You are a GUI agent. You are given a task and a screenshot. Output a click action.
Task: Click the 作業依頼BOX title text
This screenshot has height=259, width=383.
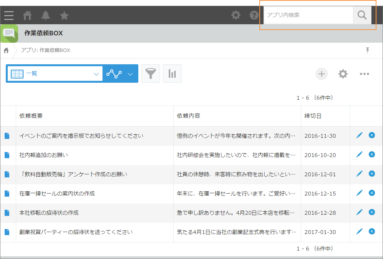(44, 33)
